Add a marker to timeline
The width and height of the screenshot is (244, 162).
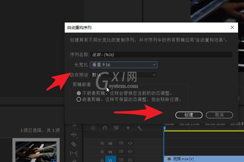click(x=128, y=128)
